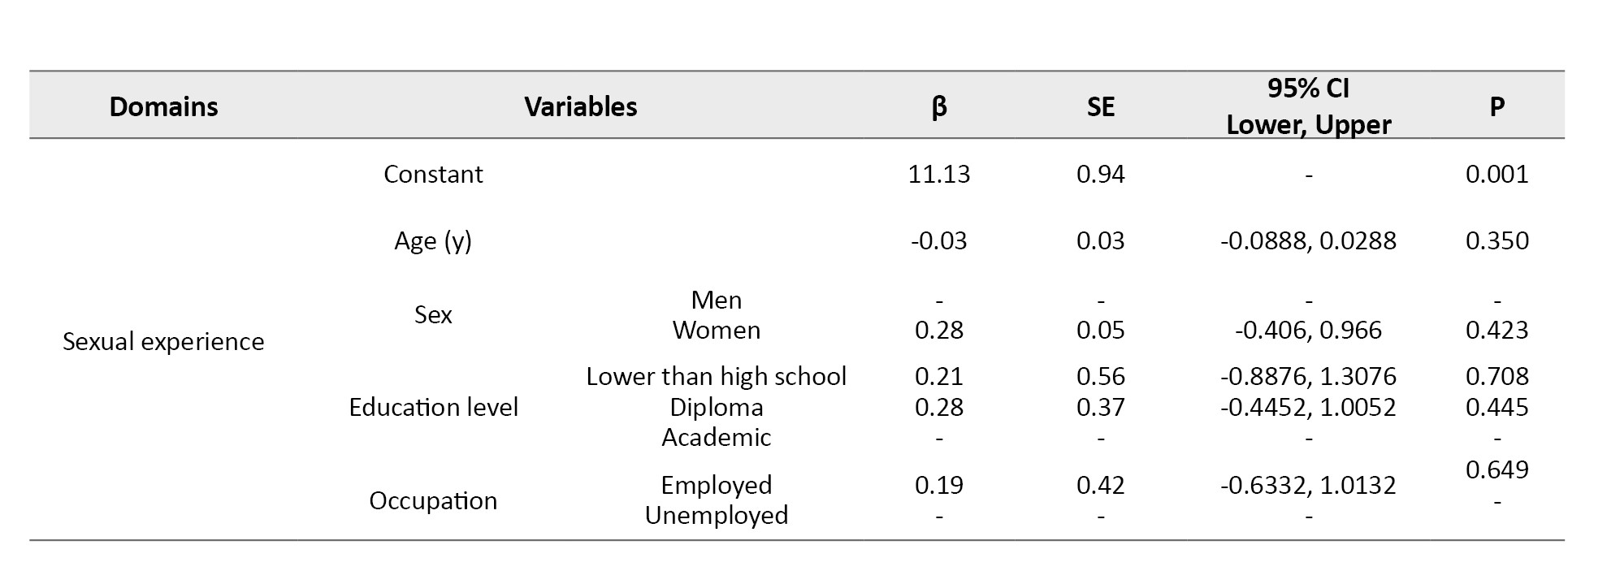Click the P value 0.708
This screenshot has width=1620, height=571.
point(1497,376)
